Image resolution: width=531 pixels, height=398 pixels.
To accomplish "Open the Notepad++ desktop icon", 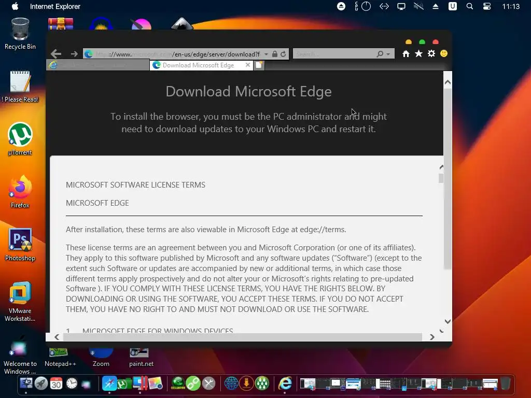I will pyautogui.click(x=60, y=357).
